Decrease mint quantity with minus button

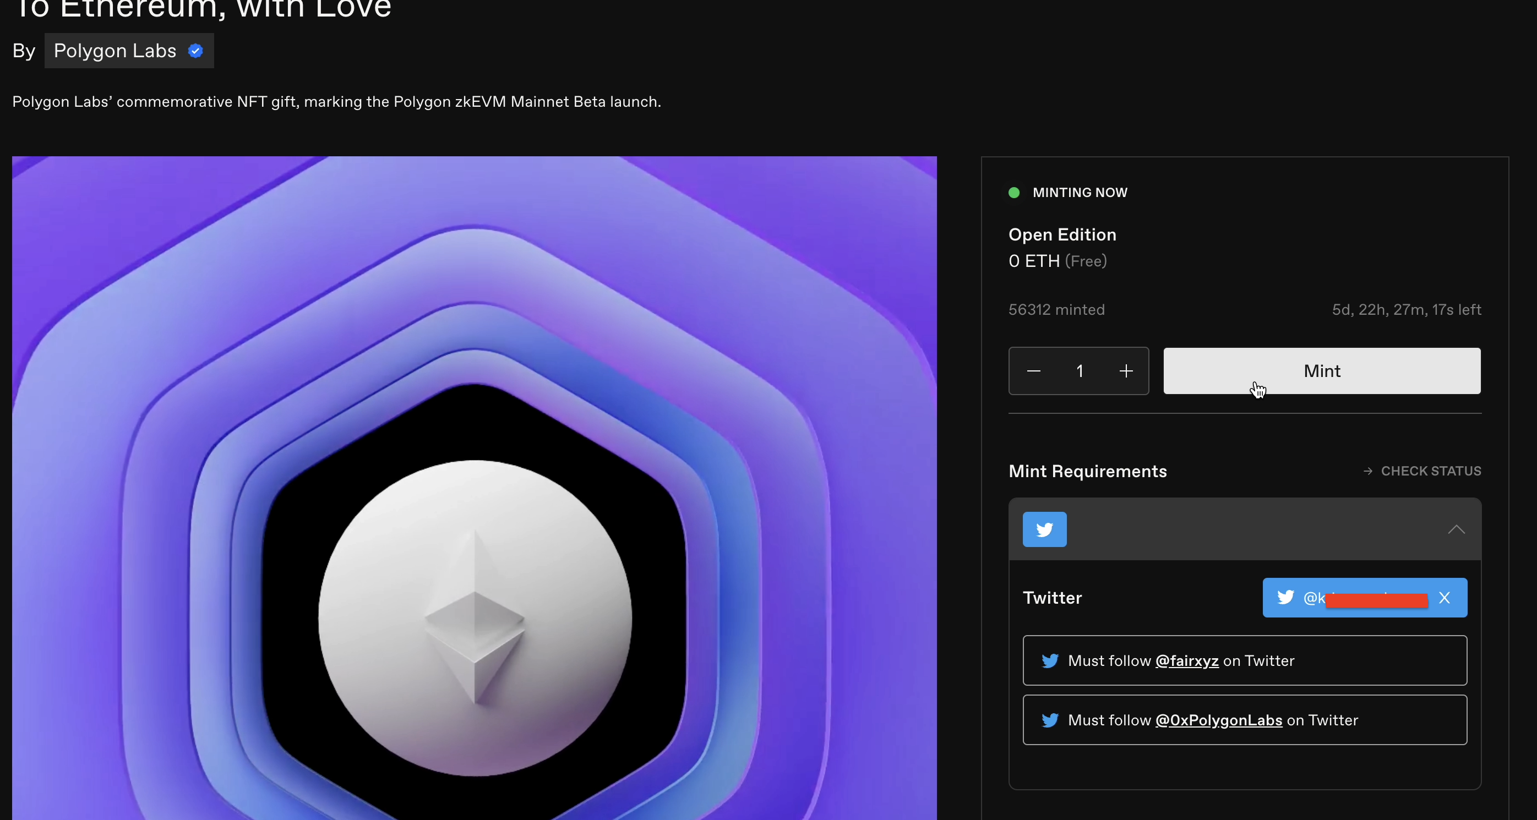(1034, 371)
